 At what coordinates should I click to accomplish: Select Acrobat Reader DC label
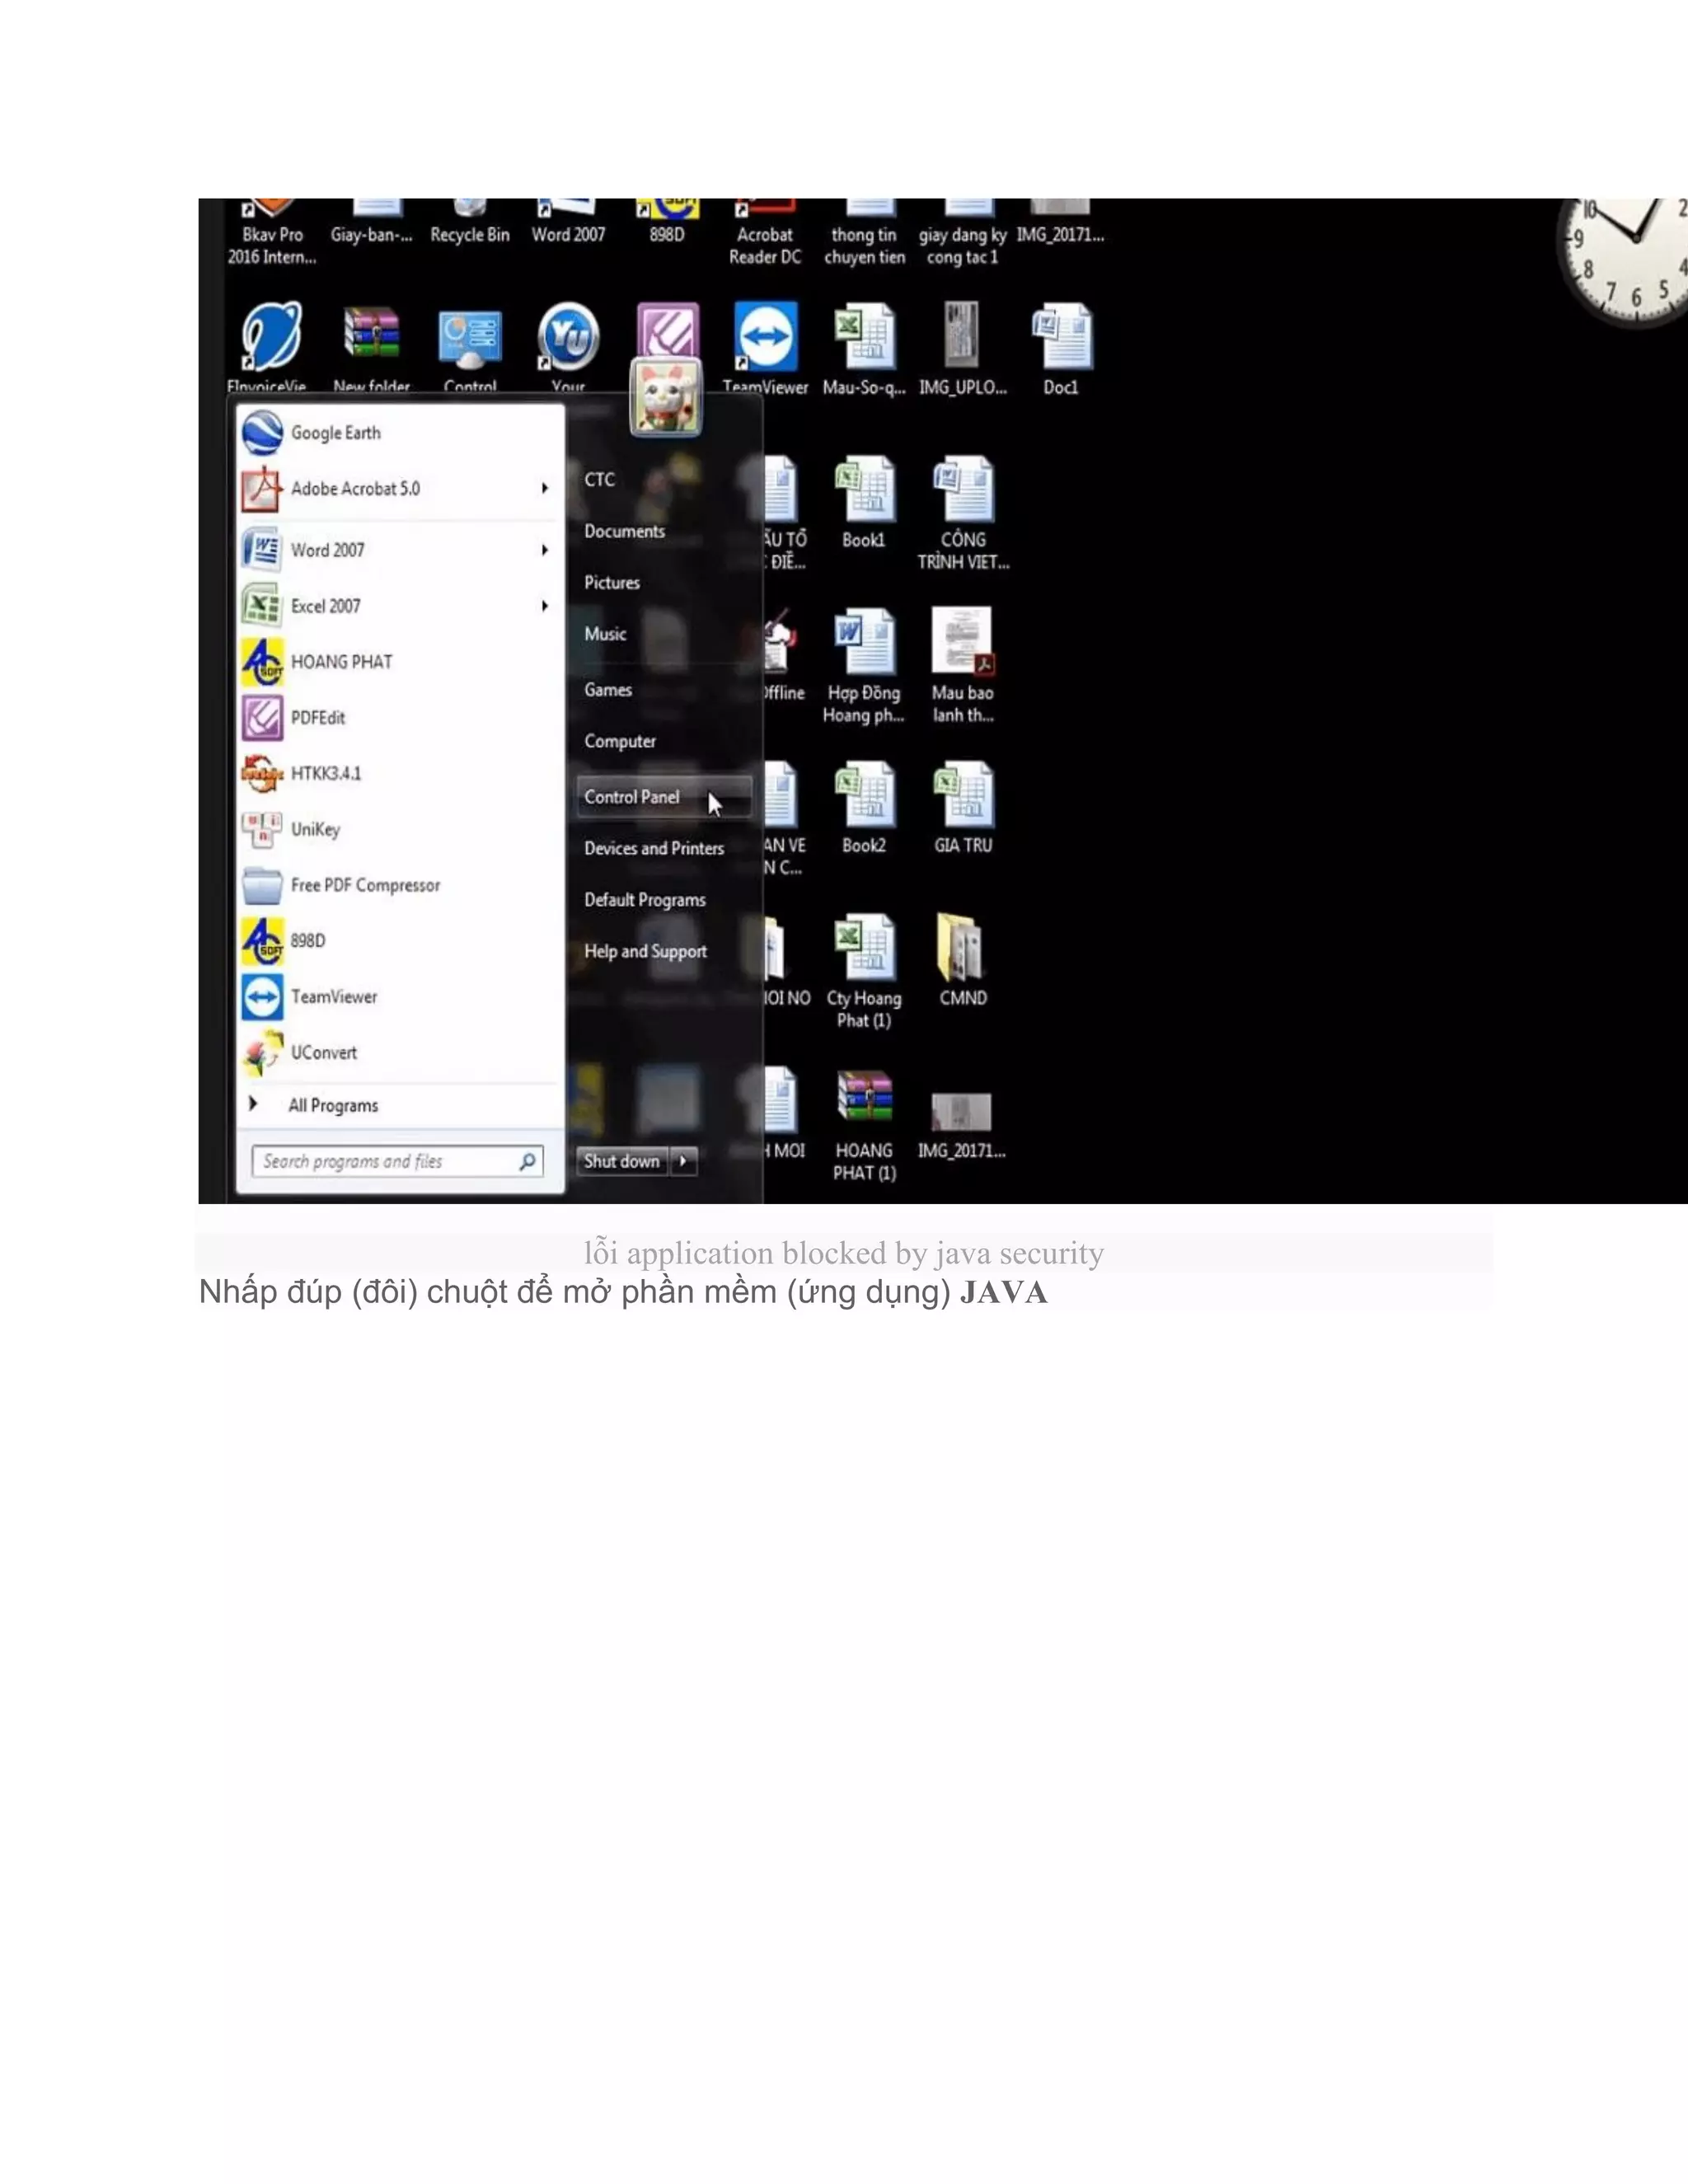765,246
